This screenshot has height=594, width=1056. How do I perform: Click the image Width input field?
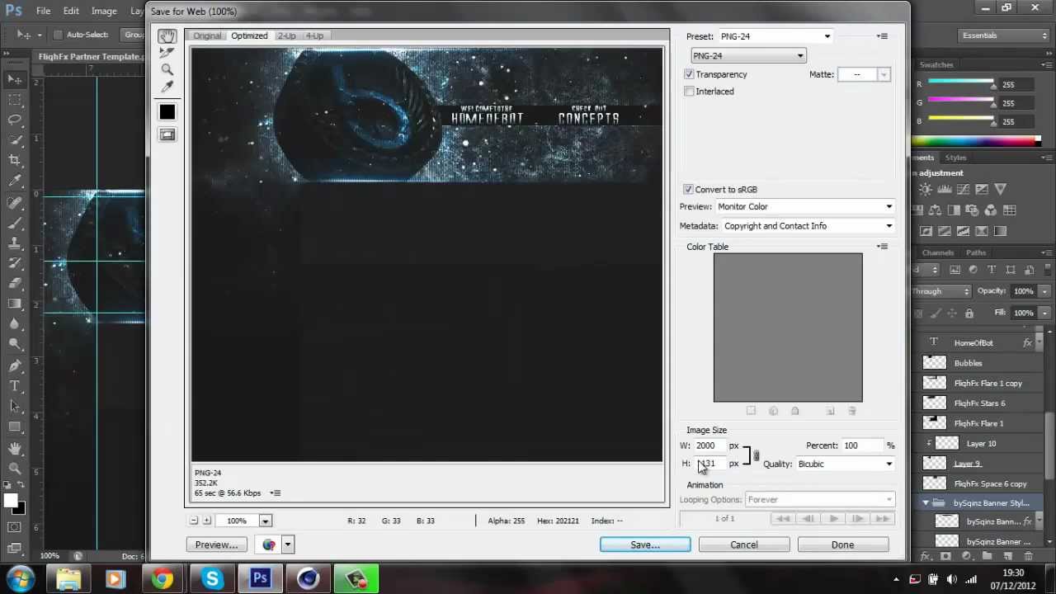click(709, 445)
